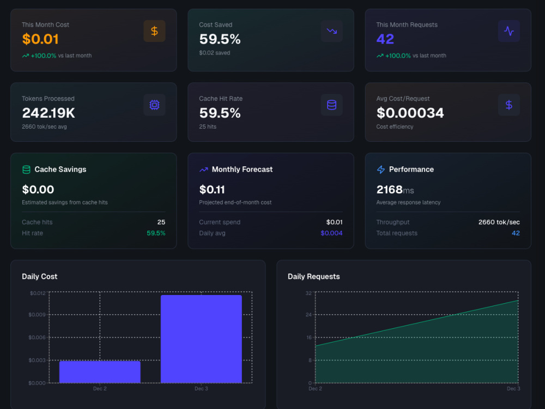This screenshot has width=545, height=409.
Task: Click "Estimated savings from cache hits" text
Action: click(x=65, y=202)
